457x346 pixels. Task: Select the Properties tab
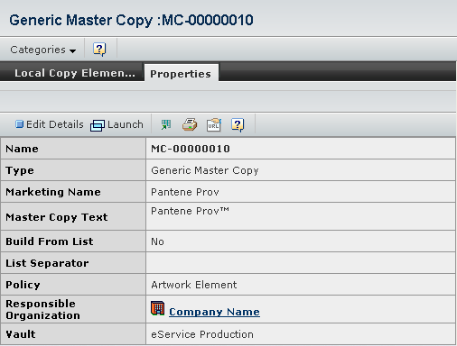click(x=181, y=74)
